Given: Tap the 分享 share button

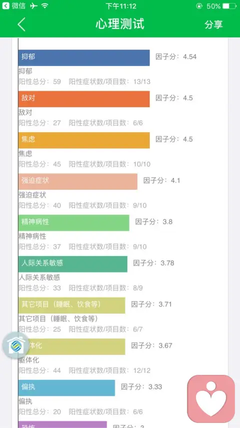Looking at the screenshot, I should click(213, 24).
